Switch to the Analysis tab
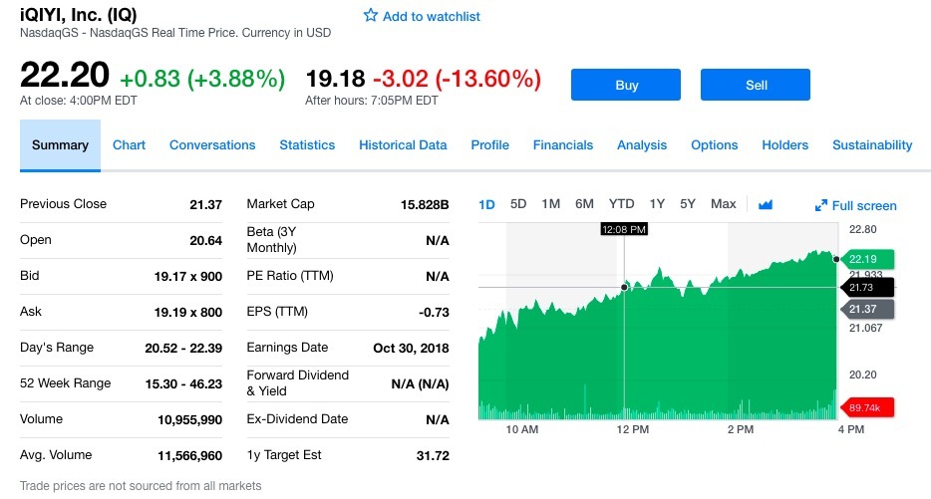931x499 pixels. click(x=642, y=145)
